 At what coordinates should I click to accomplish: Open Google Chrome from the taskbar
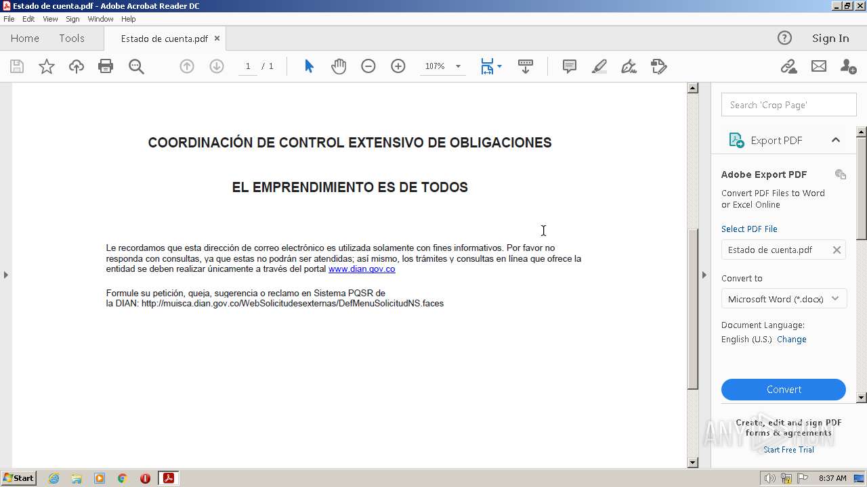(123, 478)
